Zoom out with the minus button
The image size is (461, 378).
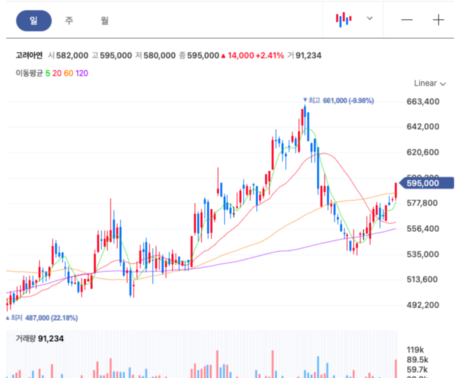[407, 20]
